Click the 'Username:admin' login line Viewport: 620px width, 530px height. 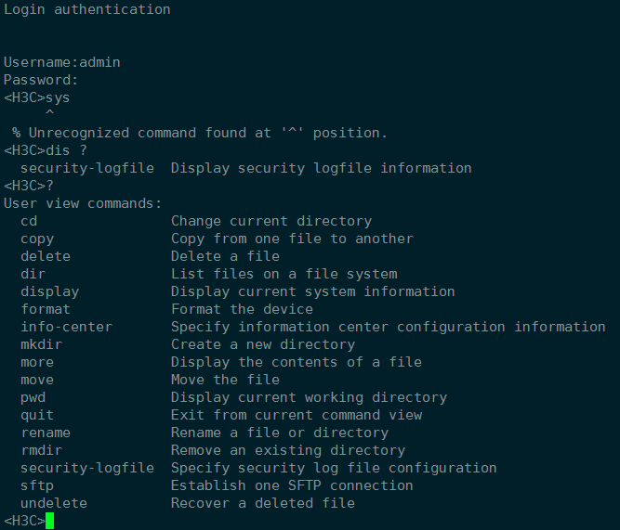(x=62, y=62)
